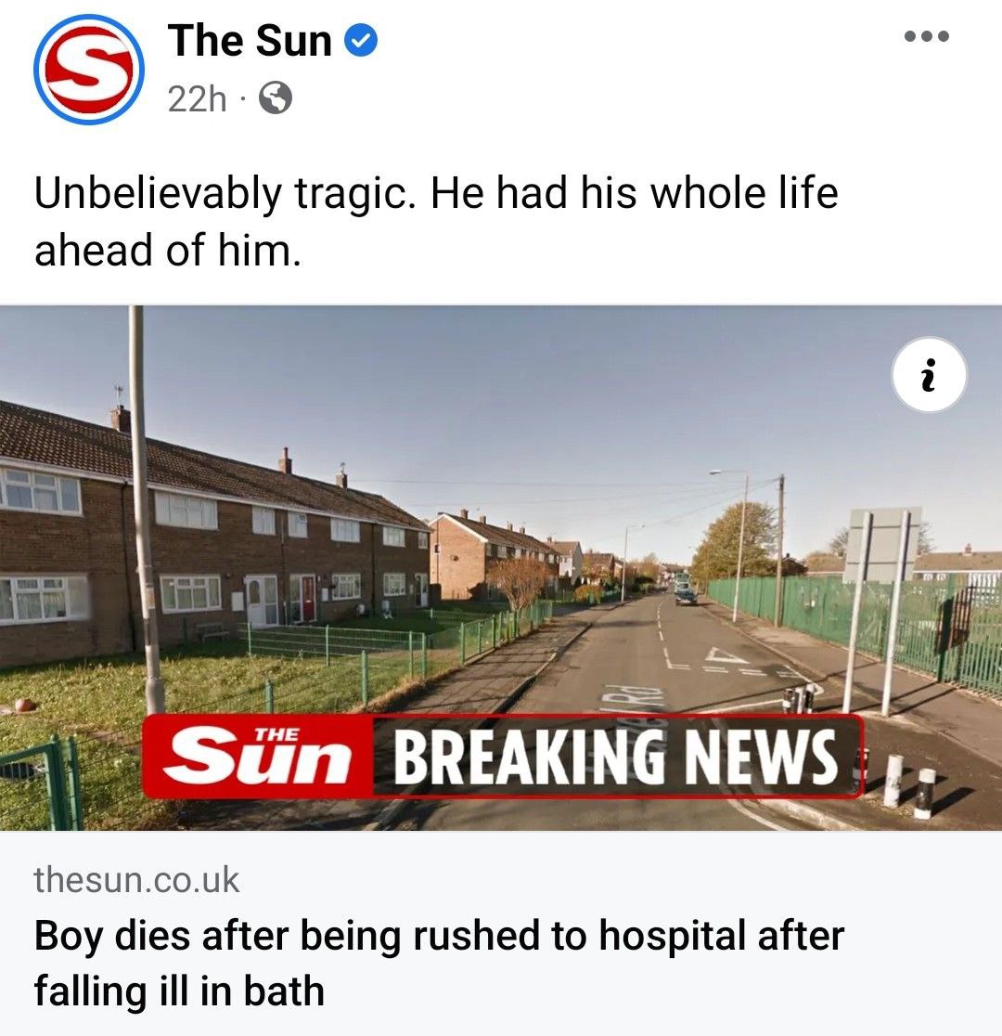The image size is (1002, 1036).
Task: Tap the public globe audience icon
Action: (x=275, y=98)
